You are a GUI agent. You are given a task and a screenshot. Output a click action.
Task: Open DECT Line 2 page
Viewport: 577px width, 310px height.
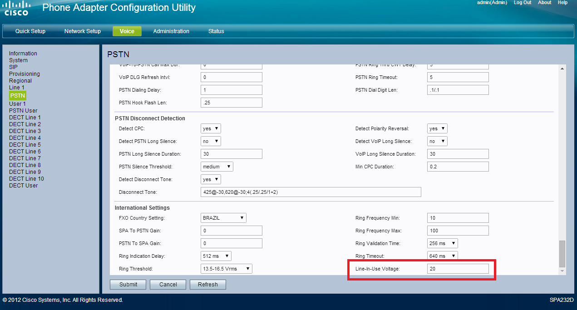25,124
